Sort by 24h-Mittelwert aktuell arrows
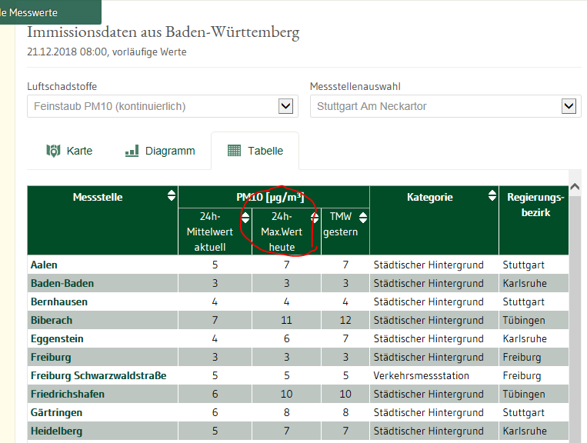 coord(245,217)
